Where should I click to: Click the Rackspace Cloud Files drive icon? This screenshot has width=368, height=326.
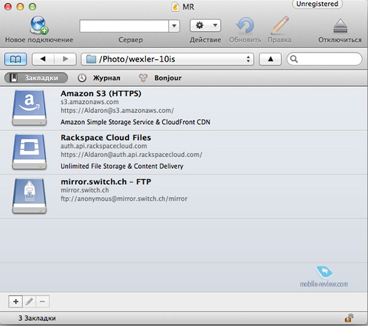tap(30, 152)
